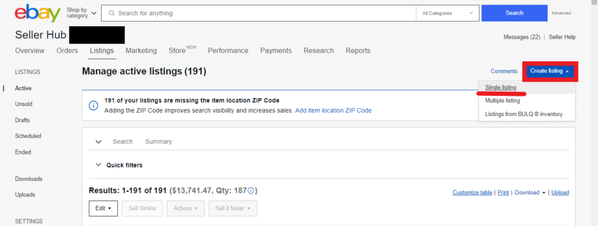Choose Multiple listing menu option
The height and width of the screenshot is (226, 598).
click(502, 101)
